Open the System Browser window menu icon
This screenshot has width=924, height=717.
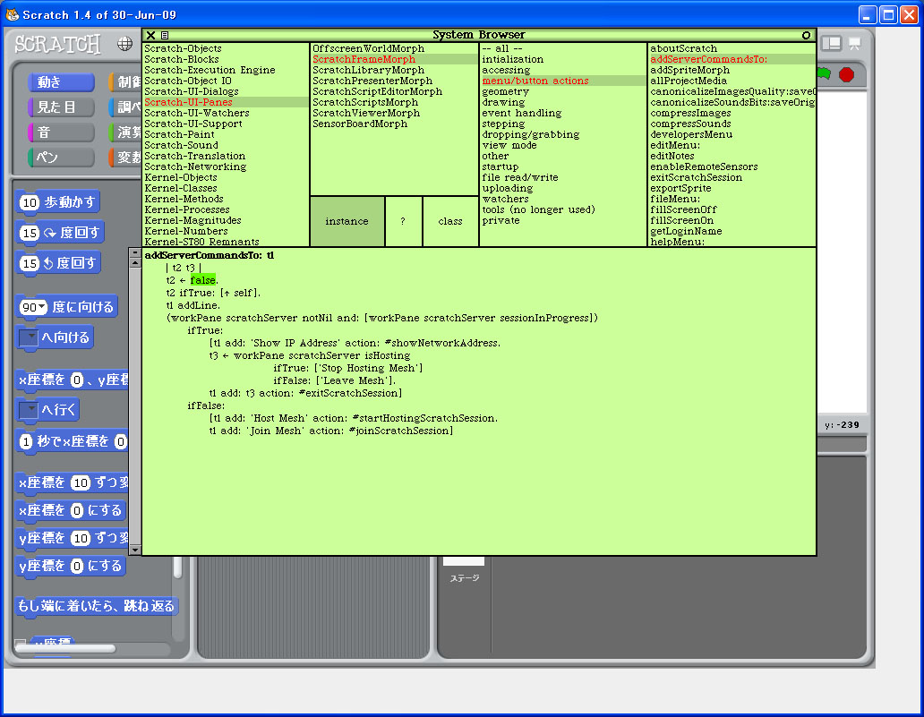coord(165,35)
